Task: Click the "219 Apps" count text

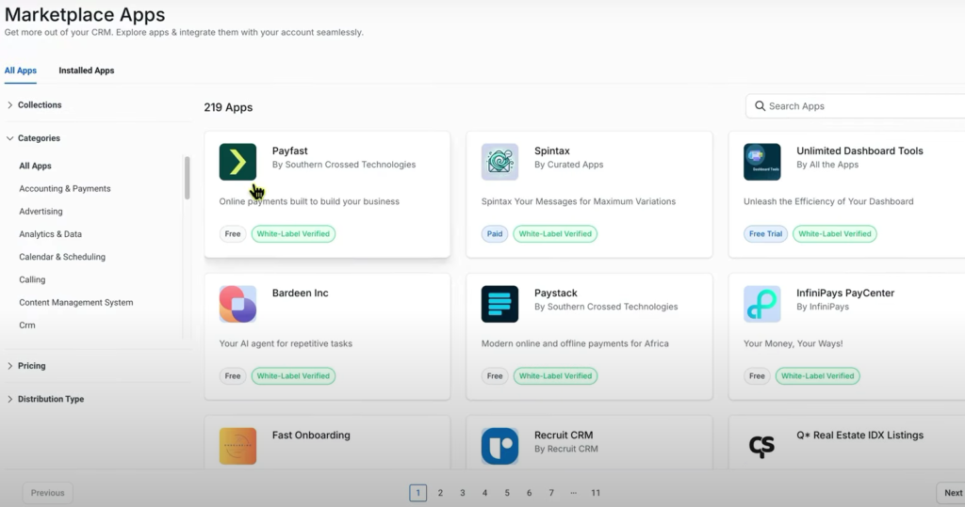Action: click(x=228, y=107)
